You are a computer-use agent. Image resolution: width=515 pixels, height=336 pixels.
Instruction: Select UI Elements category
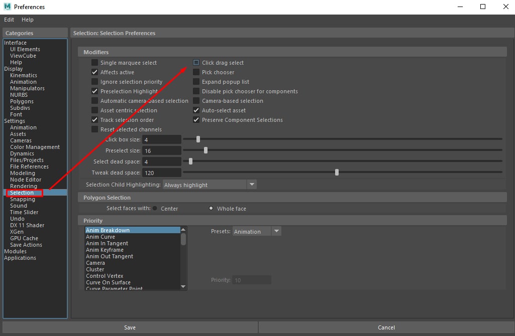click(25, 49)
